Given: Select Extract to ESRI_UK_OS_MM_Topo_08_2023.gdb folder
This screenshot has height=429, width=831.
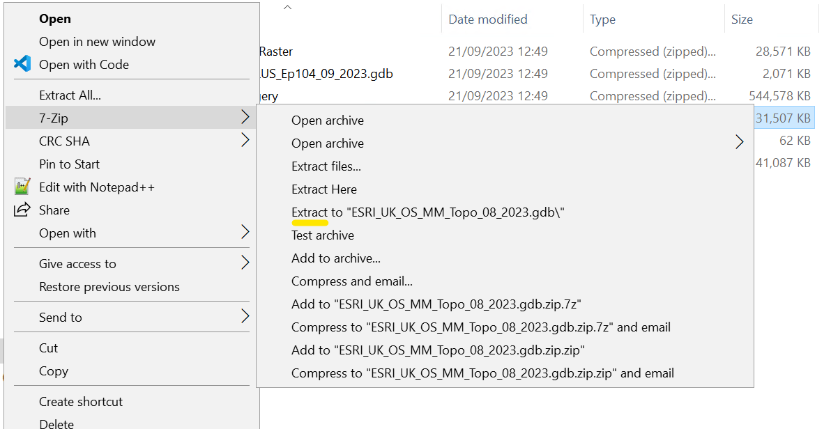Looking at the screenshot, I should [427, 212].
